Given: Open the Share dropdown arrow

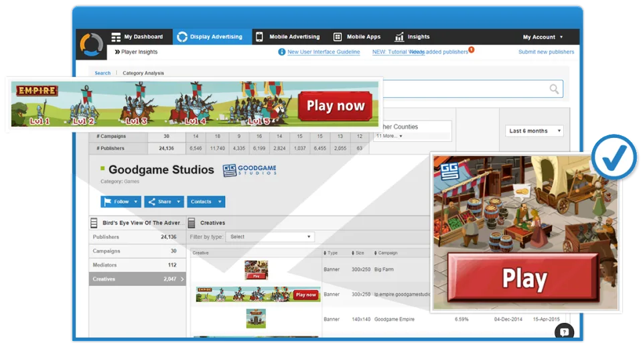Looking at the screenshot, I should 179,202.
